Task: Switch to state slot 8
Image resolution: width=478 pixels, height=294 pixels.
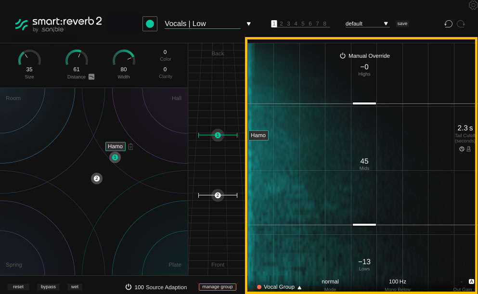Action: point(324,24)
